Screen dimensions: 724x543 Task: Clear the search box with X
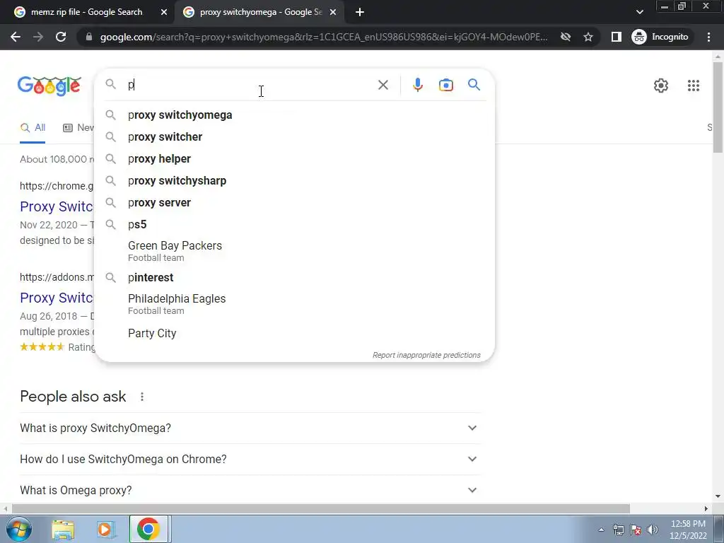point(383,85)
